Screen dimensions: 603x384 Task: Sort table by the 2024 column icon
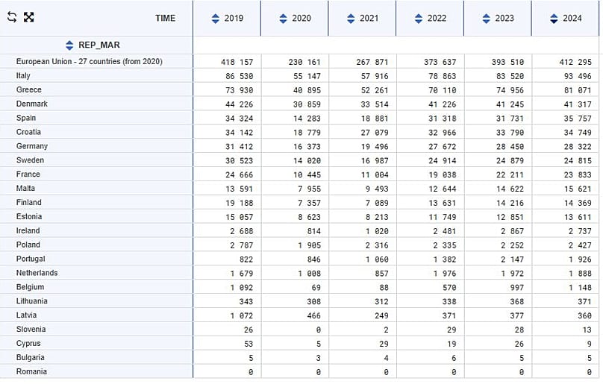pos(554,18)
